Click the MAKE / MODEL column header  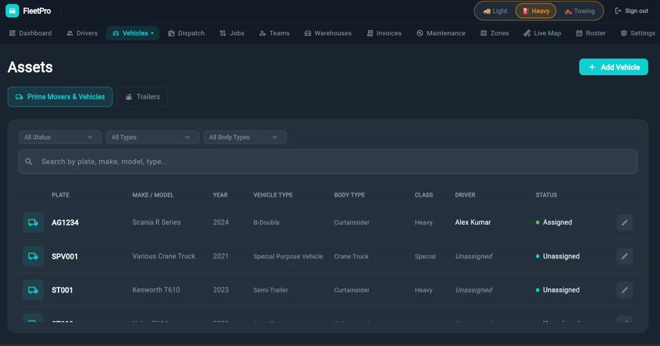click(153, 195)
